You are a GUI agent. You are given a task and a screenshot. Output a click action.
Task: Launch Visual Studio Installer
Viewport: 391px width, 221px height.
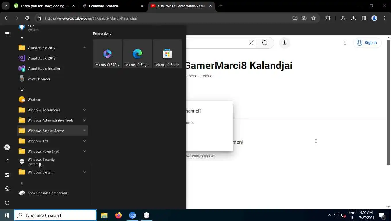[x=53, y=68]
